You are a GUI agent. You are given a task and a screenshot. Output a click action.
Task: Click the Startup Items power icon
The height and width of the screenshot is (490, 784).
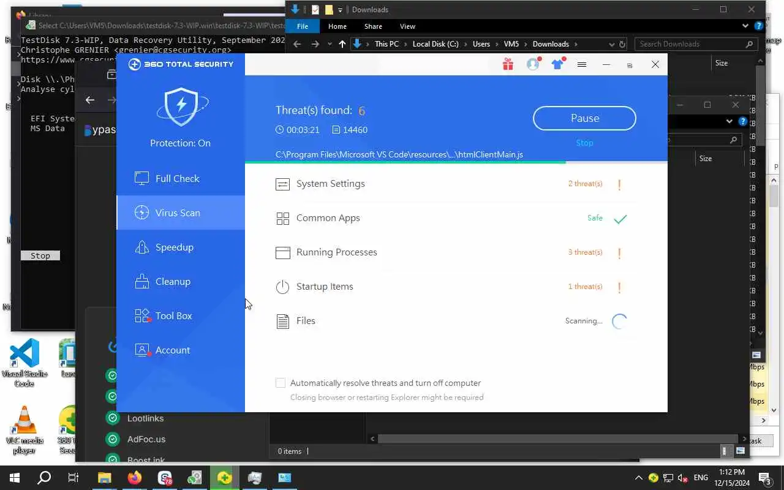pyautogui.click(x=282, y=287)
